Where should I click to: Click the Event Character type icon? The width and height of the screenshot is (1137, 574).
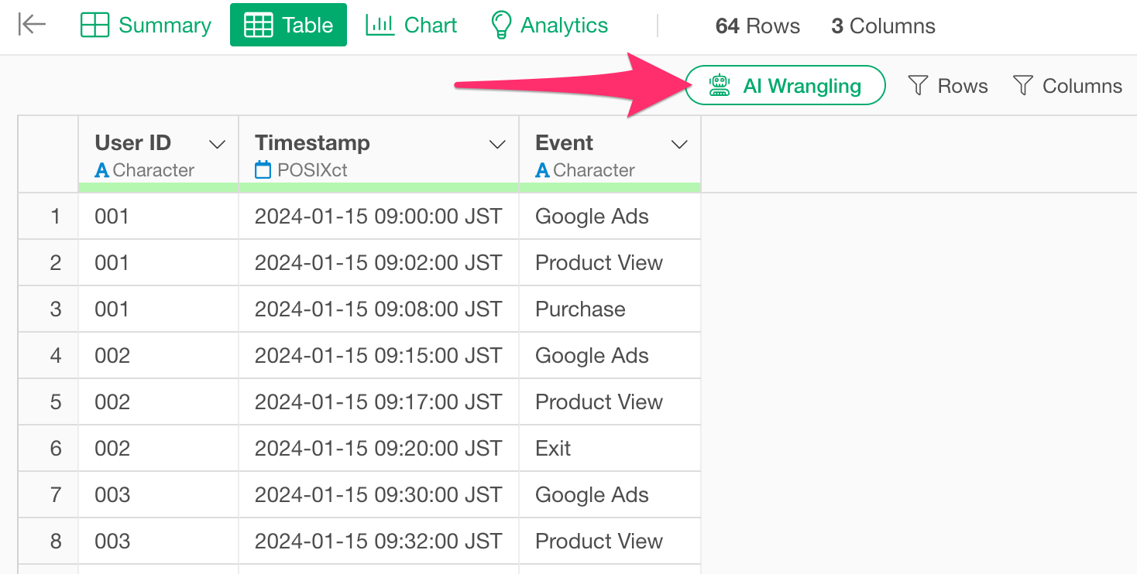tap(542, 170)
